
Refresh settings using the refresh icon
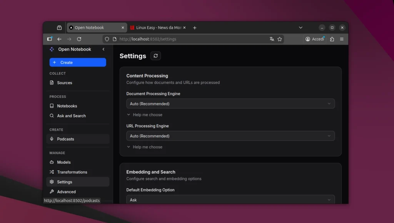click(155, 55)
